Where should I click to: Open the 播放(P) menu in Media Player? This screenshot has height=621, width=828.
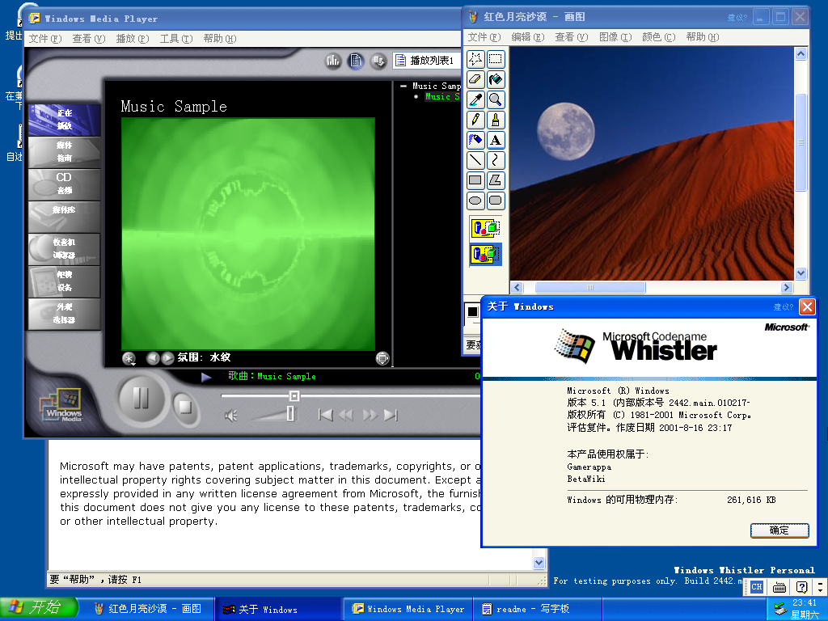click(132, 39)
